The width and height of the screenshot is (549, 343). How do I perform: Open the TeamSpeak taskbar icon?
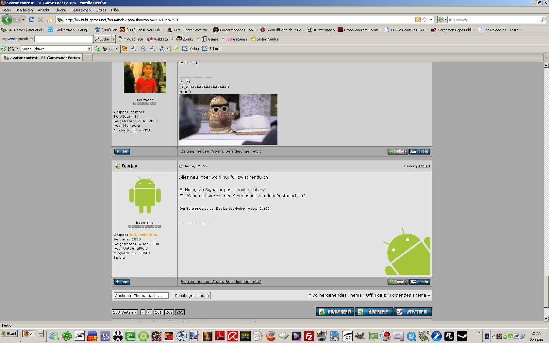tap(105, 336)
